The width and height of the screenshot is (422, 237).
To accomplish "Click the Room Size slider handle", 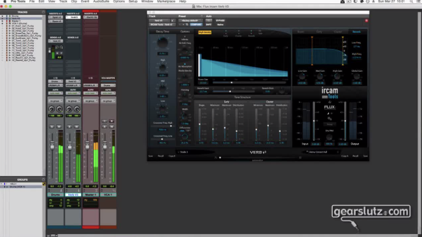I will (x=231, y=83).
